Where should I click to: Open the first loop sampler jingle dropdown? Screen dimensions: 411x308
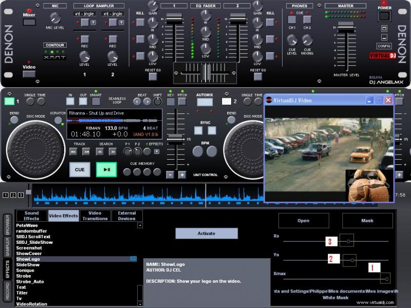pyautogui.click(x=93, y=23)
